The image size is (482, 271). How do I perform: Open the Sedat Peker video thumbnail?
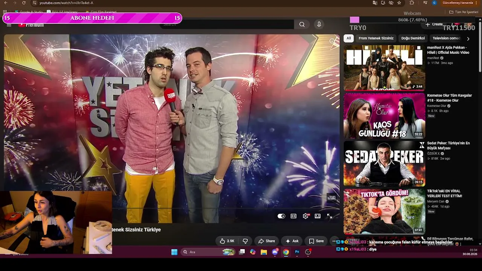[x=384, y=163]
